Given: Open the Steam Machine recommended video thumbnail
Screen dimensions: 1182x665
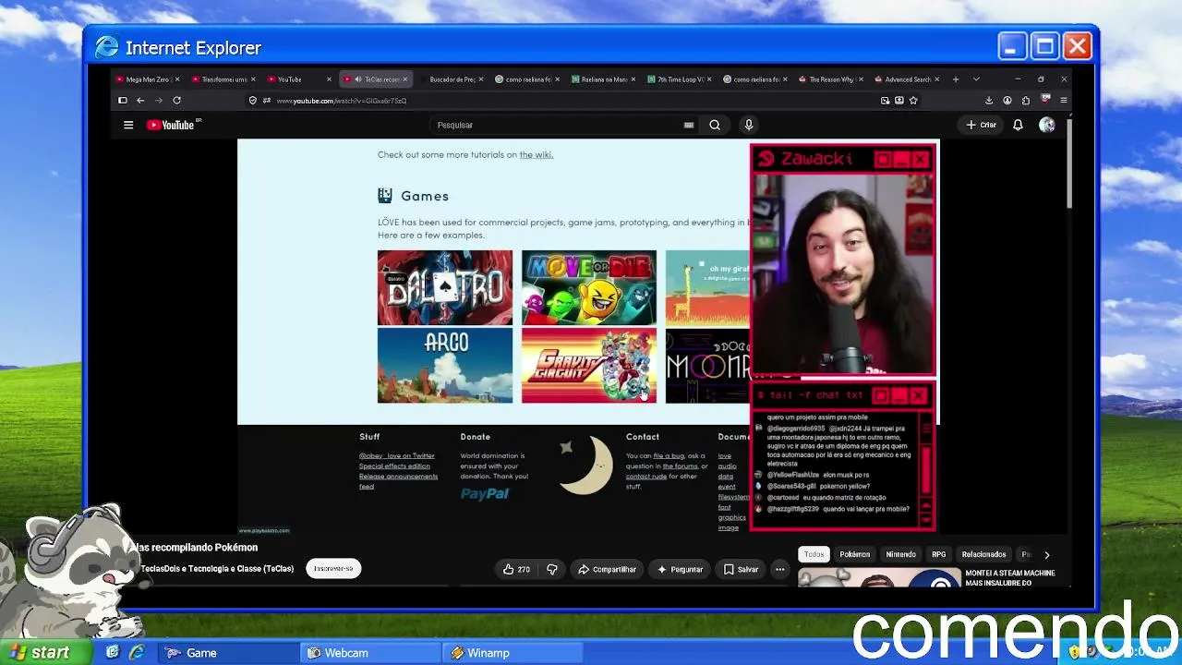Looking at the screenshot, I should (x=878, y=579).
